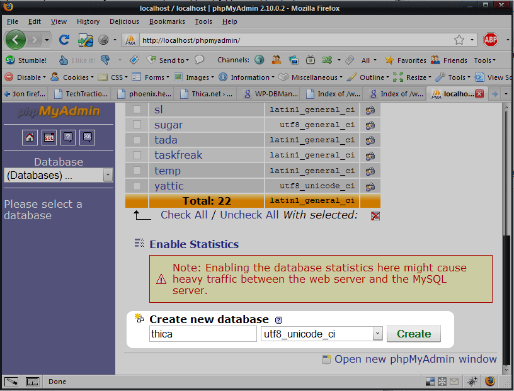
Task: Click the Adblock Plus ABP icon
Action: [x=491, y=40]
